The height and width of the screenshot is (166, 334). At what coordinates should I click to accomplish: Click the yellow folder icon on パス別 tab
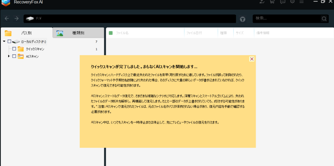(x=8, y=33)
